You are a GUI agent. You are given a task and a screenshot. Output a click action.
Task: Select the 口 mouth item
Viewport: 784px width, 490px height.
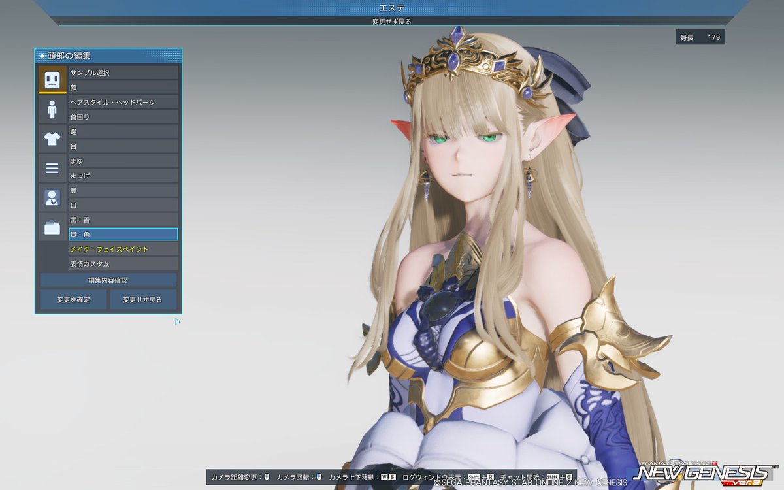pos(123,204)
